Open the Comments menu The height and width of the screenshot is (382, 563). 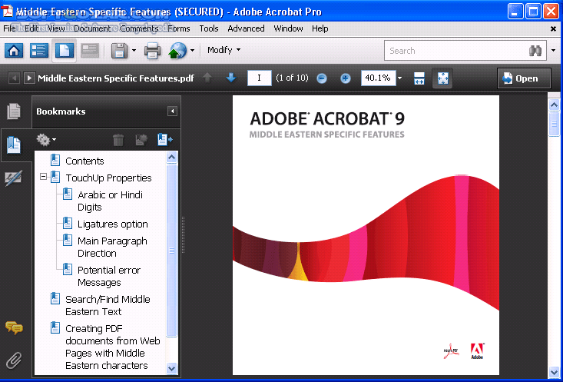(x=139, y=28)
